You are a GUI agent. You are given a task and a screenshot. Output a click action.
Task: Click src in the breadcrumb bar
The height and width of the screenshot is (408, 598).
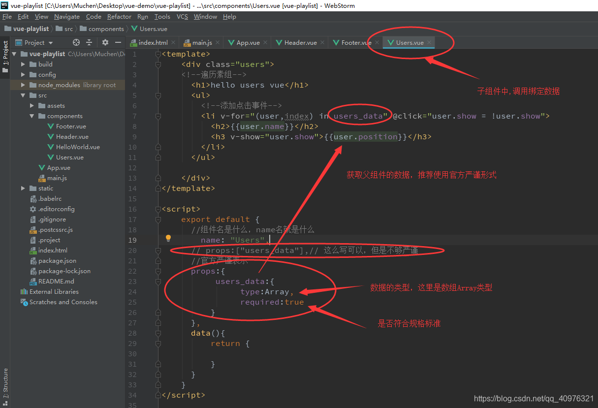64,29
